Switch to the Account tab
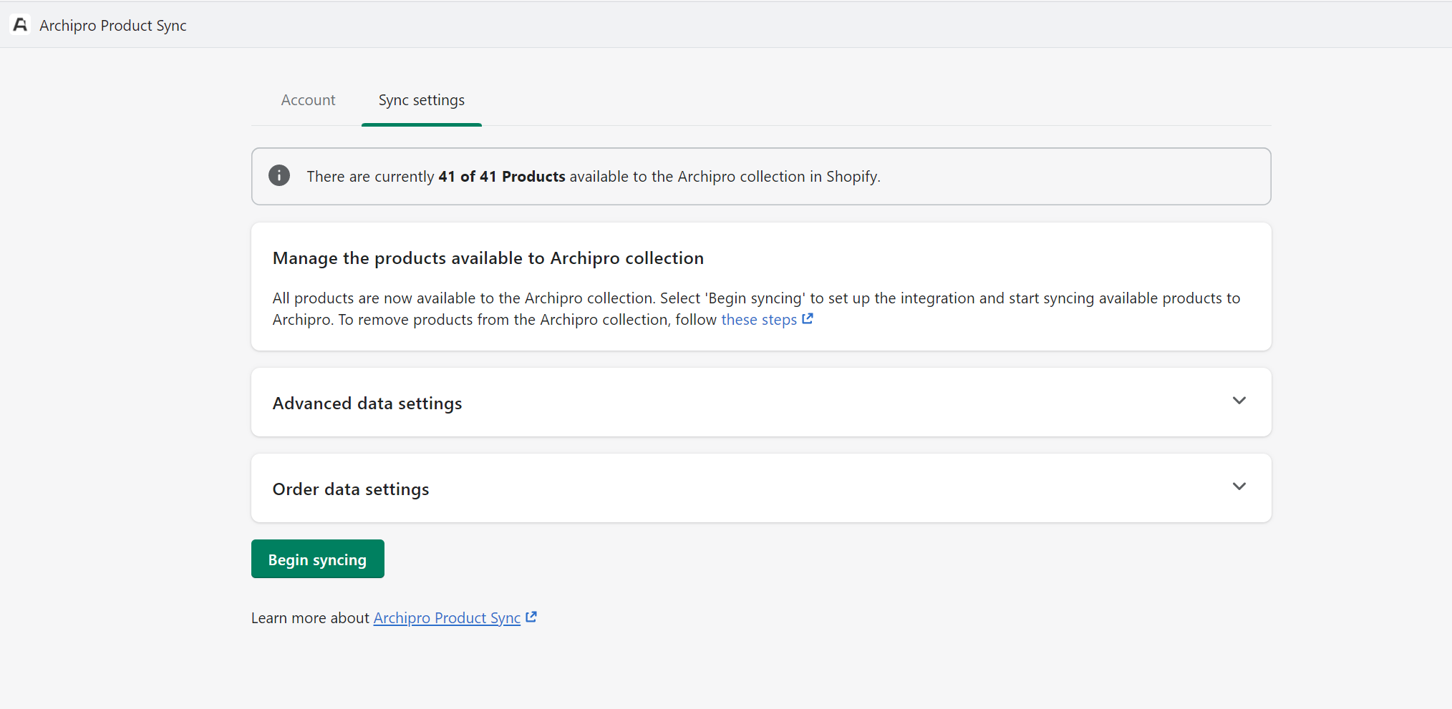1452x709 pixels. pyautogui.click(x=308, y=100)
